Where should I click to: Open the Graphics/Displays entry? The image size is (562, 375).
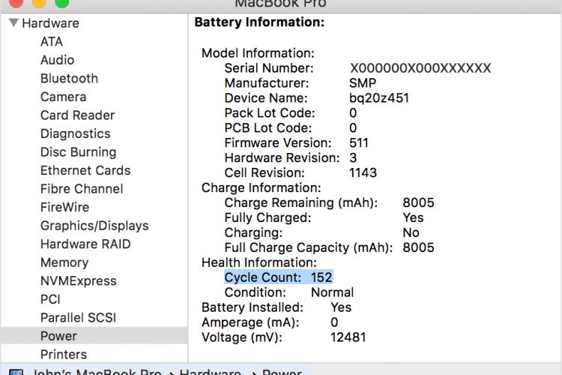pos(94,226)
